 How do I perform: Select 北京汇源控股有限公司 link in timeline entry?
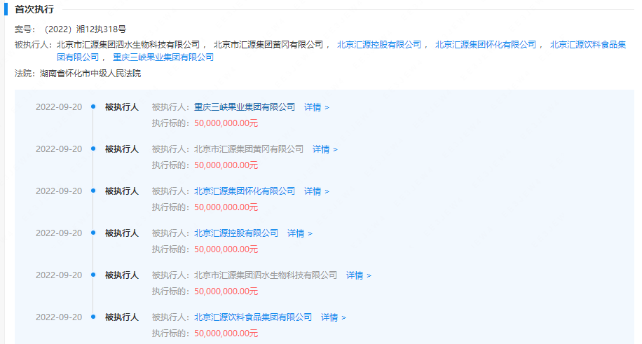coord(236,233)
